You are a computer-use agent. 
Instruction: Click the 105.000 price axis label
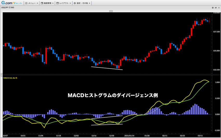216,51
